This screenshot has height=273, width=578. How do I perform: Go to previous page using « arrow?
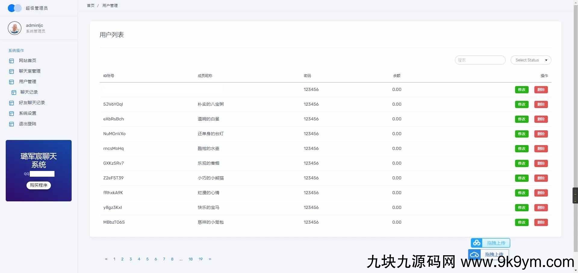tap(106, 259)
